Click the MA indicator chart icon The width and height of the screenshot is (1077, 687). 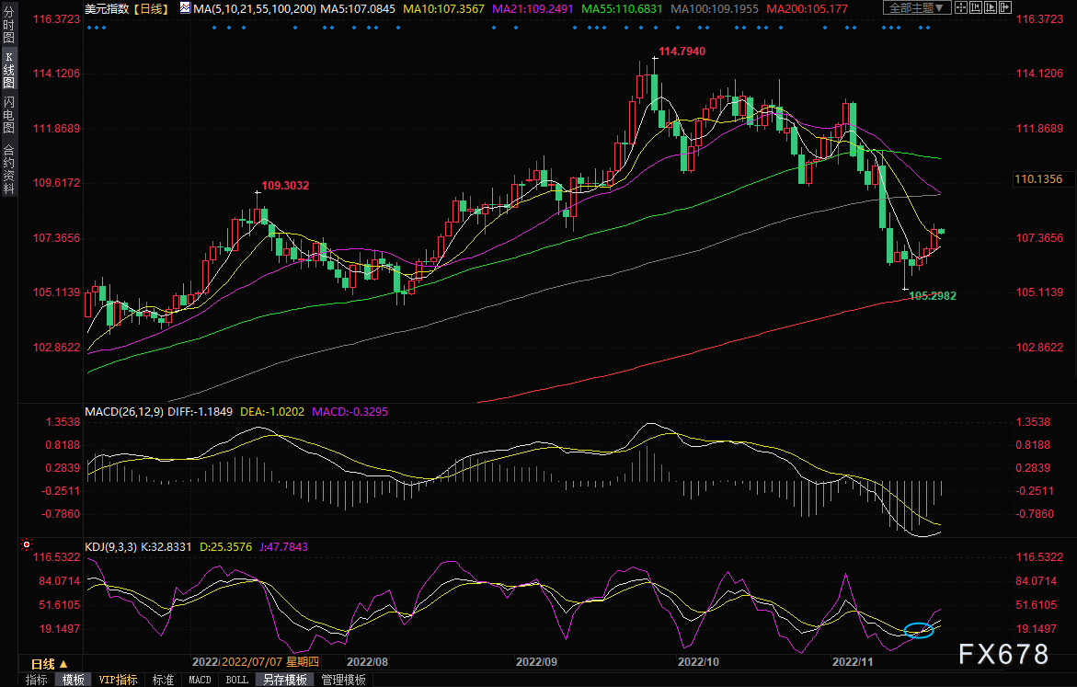185,8
